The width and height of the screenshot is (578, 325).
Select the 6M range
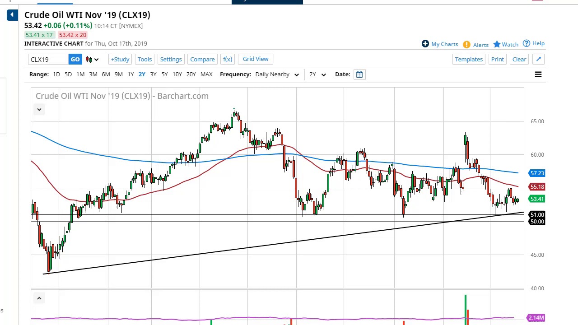point(106,74)
